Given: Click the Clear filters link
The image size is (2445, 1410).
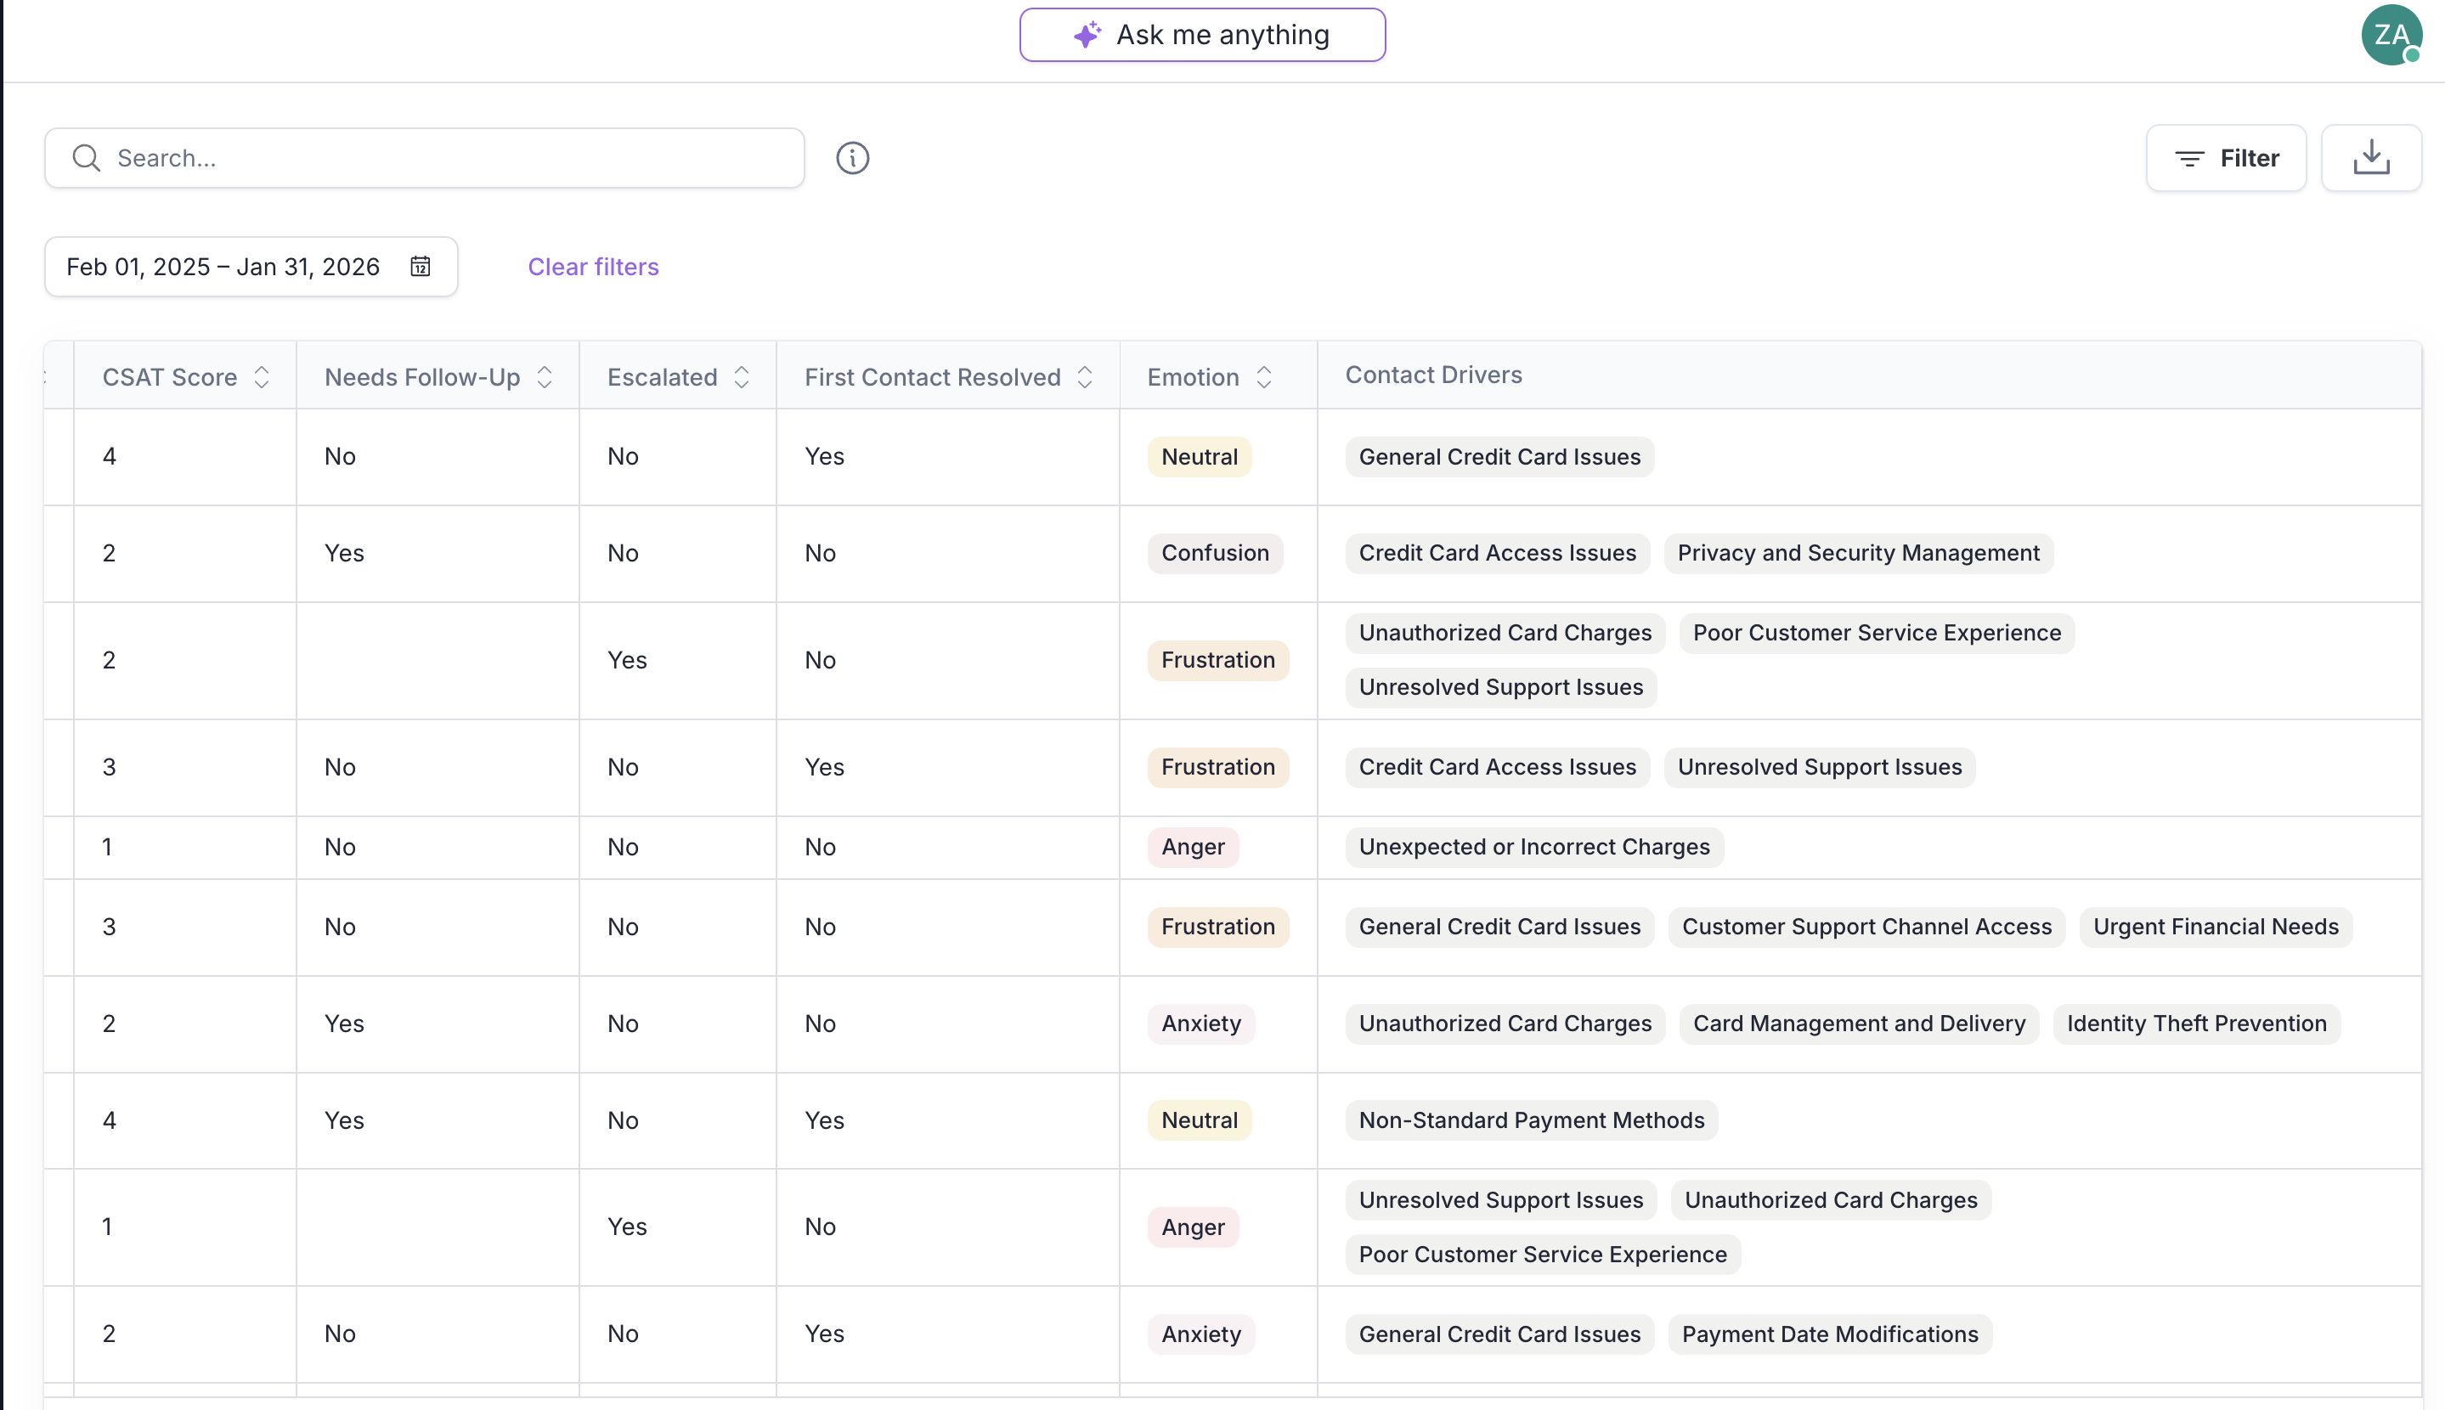Looking at the screenshot, I should (593, 267).
